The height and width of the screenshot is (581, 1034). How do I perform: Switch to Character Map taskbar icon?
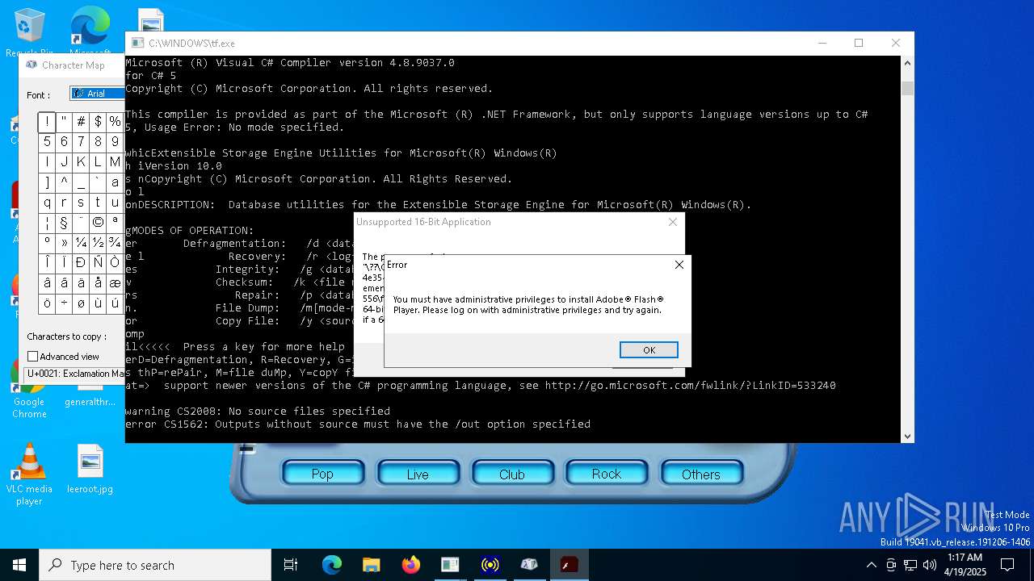tap(529, 565)
